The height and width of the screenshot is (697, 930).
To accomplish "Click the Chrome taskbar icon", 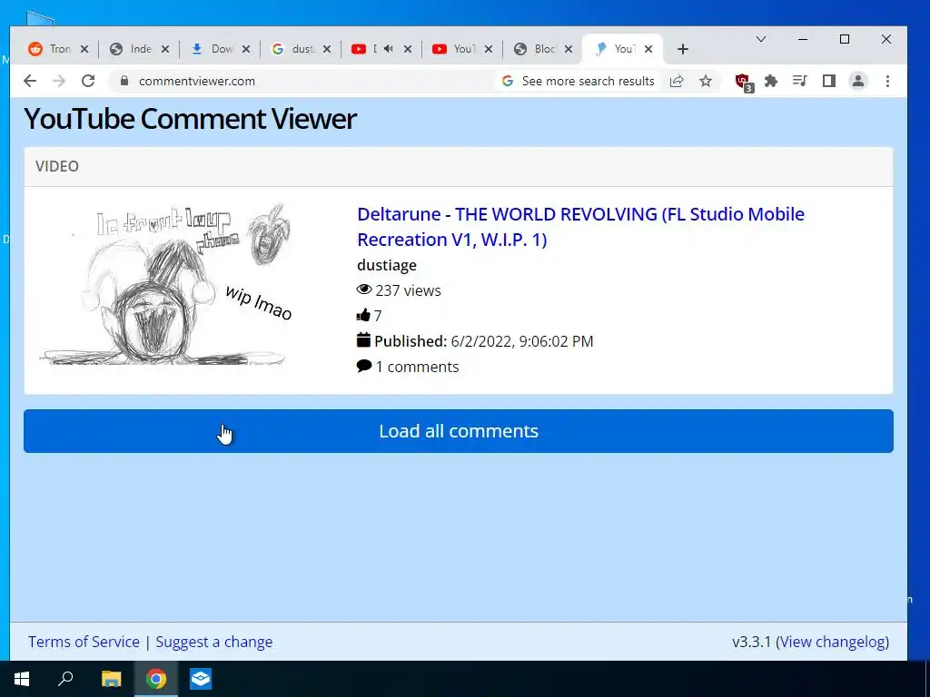I will pyautogui.click(x=156, y=679).
